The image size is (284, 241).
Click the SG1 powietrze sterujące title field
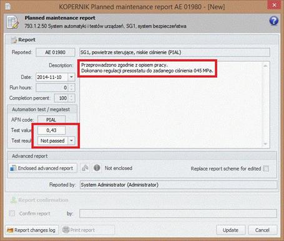[x=175, y=52]
